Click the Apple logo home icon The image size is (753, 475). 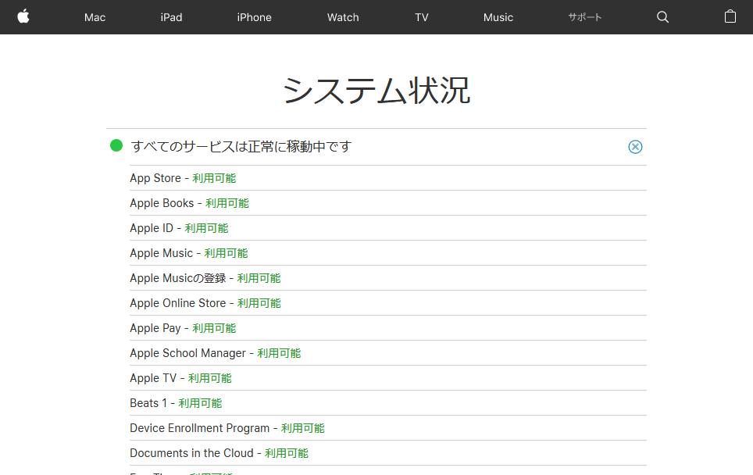[23, 17]
